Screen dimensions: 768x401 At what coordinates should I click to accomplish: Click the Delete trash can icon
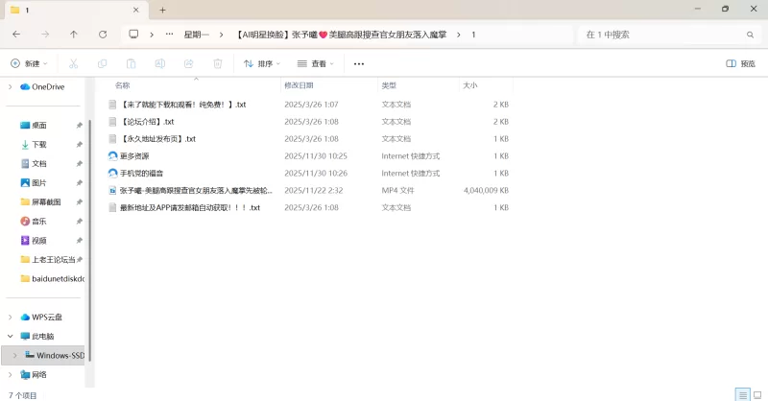click(x=218, y=64)
